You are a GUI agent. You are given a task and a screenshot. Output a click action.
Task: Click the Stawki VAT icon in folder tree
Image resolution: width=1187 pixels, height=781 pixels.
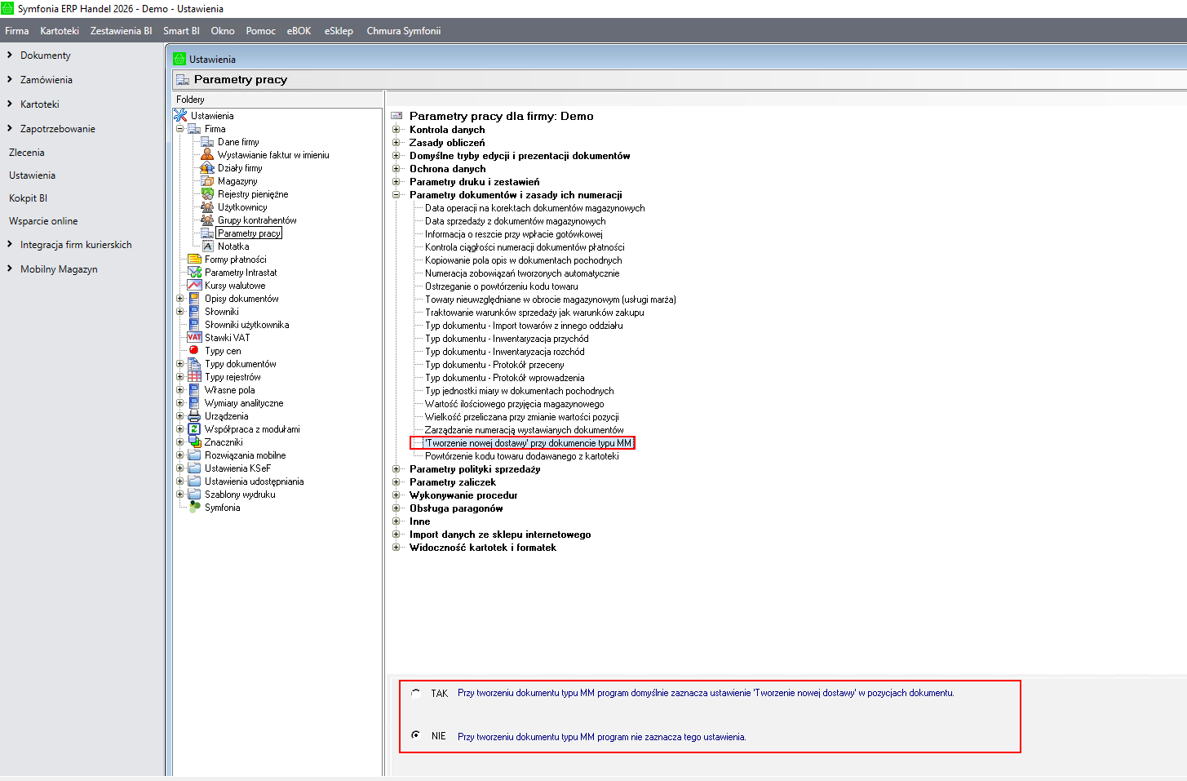click(x=194, y=338)
